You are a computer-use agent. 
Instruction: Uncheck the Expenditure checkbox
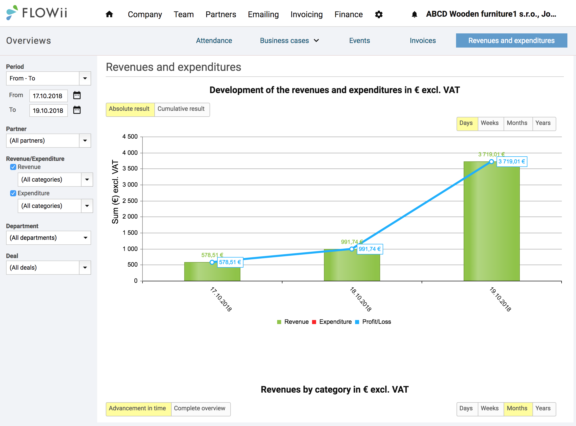(x=13, y=193)
